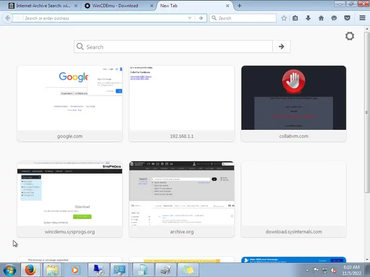The image size is (370, 277).
Task: Click the network tray icon
Action: coord(325,270)
